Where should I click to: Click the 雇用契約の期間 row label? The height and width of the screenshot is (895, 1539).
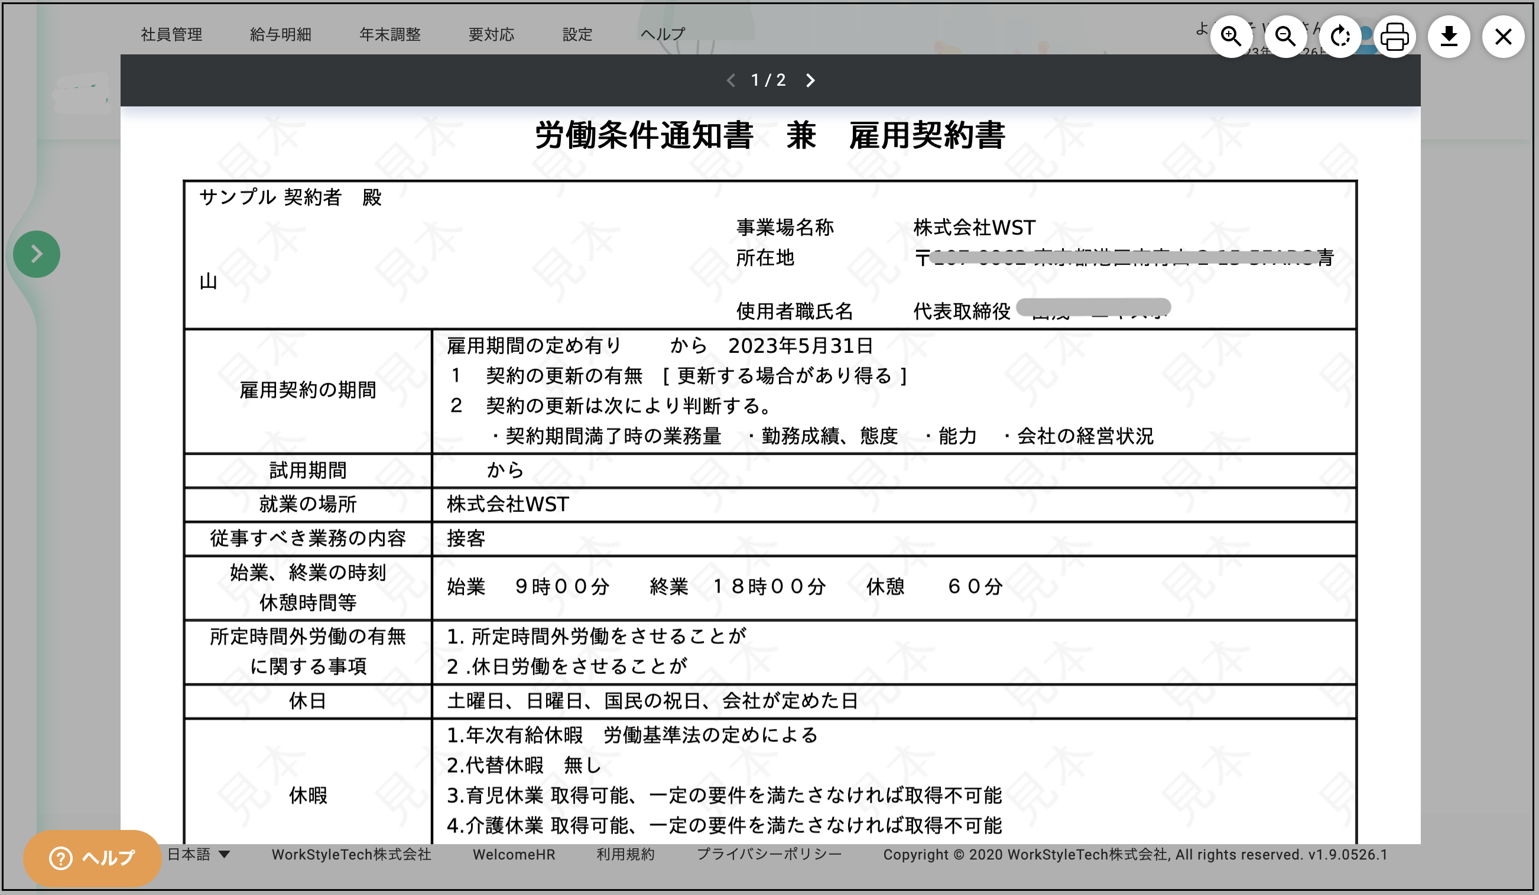click(308, 390)
